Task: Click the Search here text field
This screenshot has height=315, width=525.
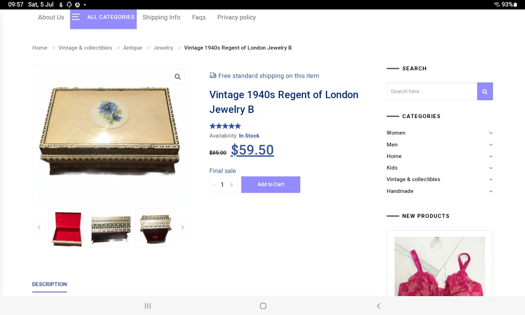Action: coord(432,91)
